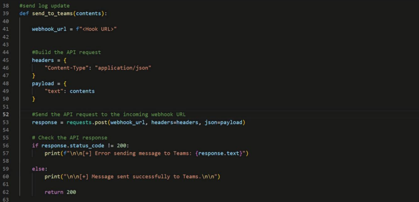Click the "application/json" value string
Screen dimensions: 419x202
click(x=123, y=68)
